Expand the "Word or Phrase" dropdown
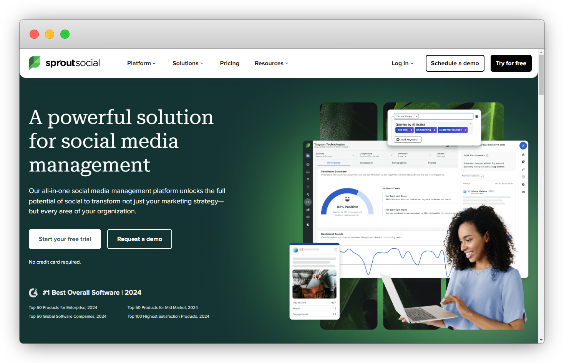This screenshot has height=363, width=564. tap(406, 116)
